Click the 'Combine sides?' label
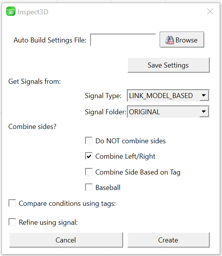The image size is (222, 256). pyautogui.click(x=32, y=127)
